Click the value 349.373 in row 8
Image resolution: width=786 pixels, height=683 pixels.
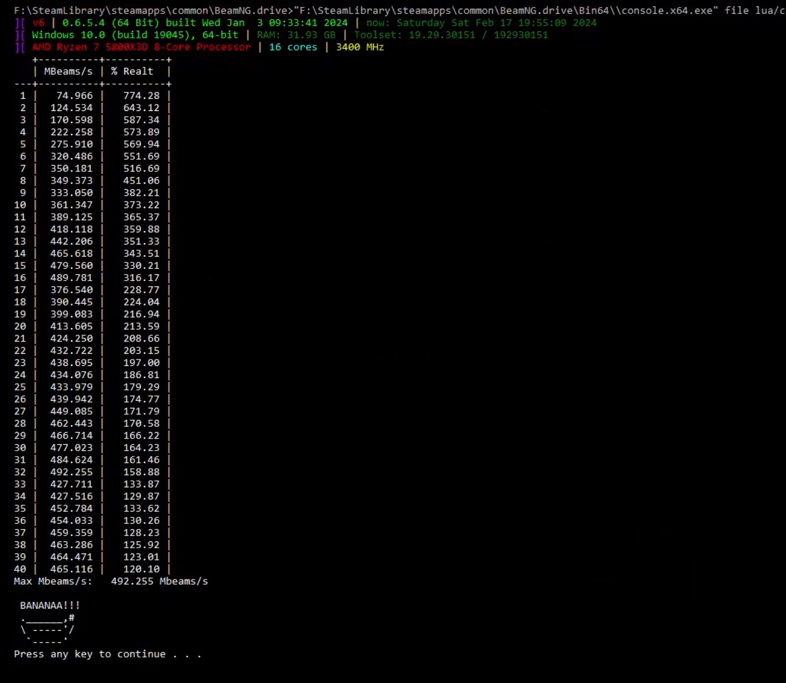[x=72, y=181]
